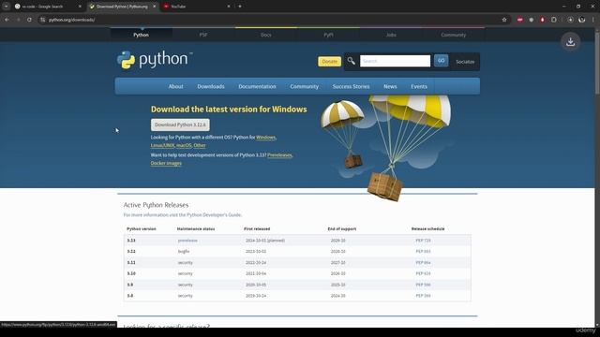Screen dimensions: 600x337
Task: Open the release schedule PEP for 3.11
Action: [x=423, y=262]
